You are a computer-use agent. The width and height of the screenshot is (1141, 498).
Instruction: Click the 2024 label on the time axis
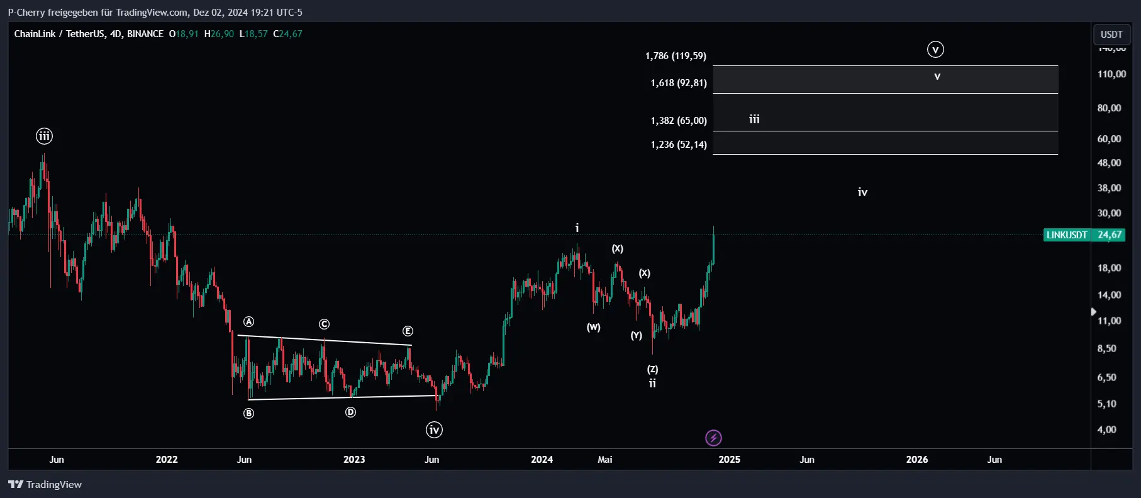click(542, 460)
